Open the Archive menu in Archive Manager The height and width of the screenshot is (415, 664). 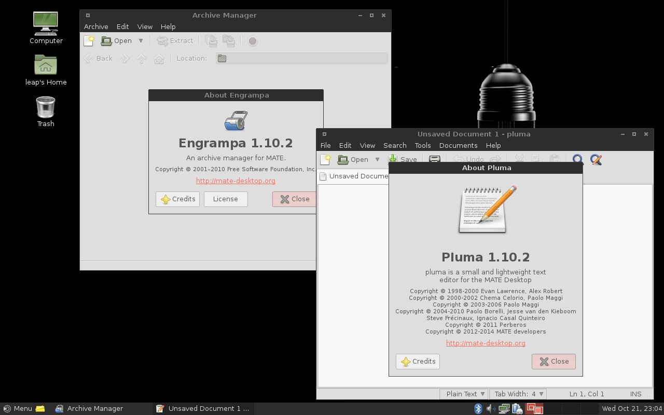[x=96, y=27]
